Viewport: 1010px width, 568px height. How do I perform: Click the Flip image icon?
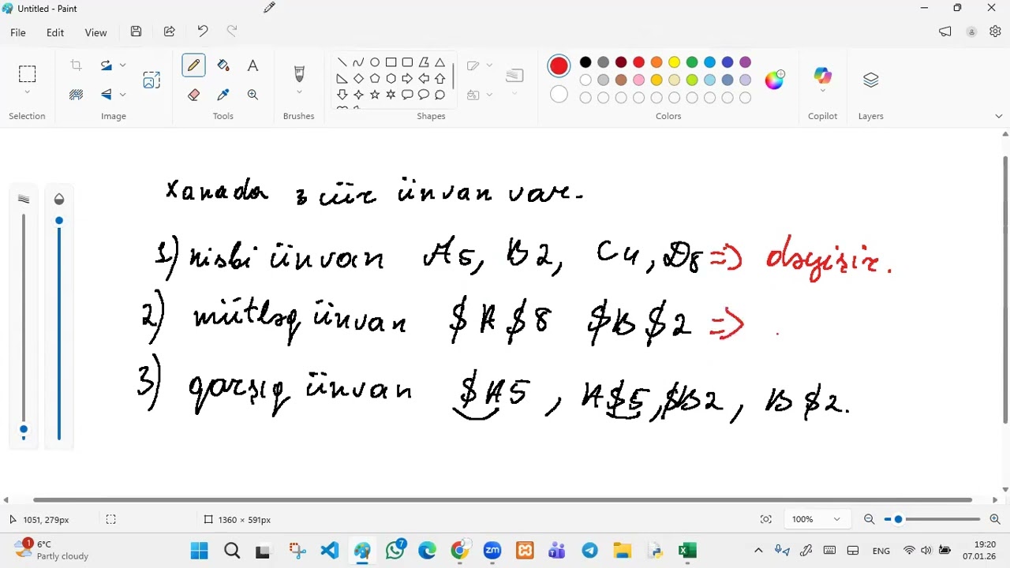[x=106, y=95]
